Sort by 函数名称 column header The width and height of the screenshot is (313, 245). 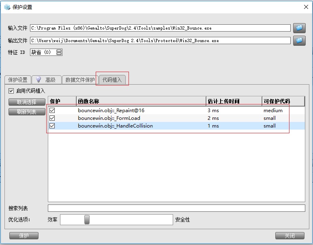141,101
